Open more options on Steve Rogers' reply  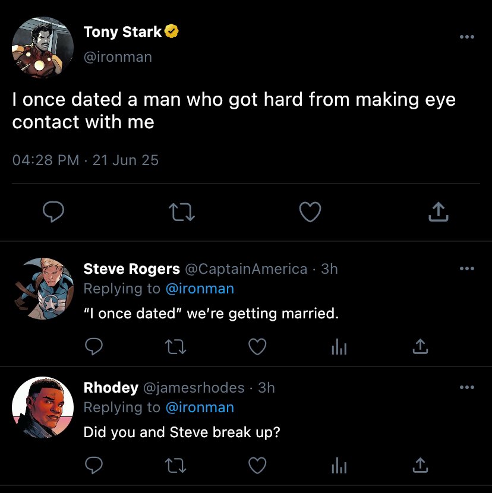click(x=467, y=269)
